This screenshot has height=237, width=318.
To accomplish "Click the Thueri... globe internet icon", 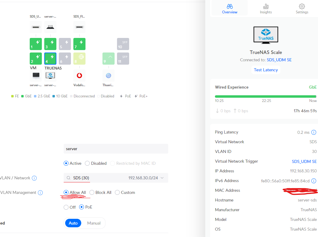I will tap(109, 76).
